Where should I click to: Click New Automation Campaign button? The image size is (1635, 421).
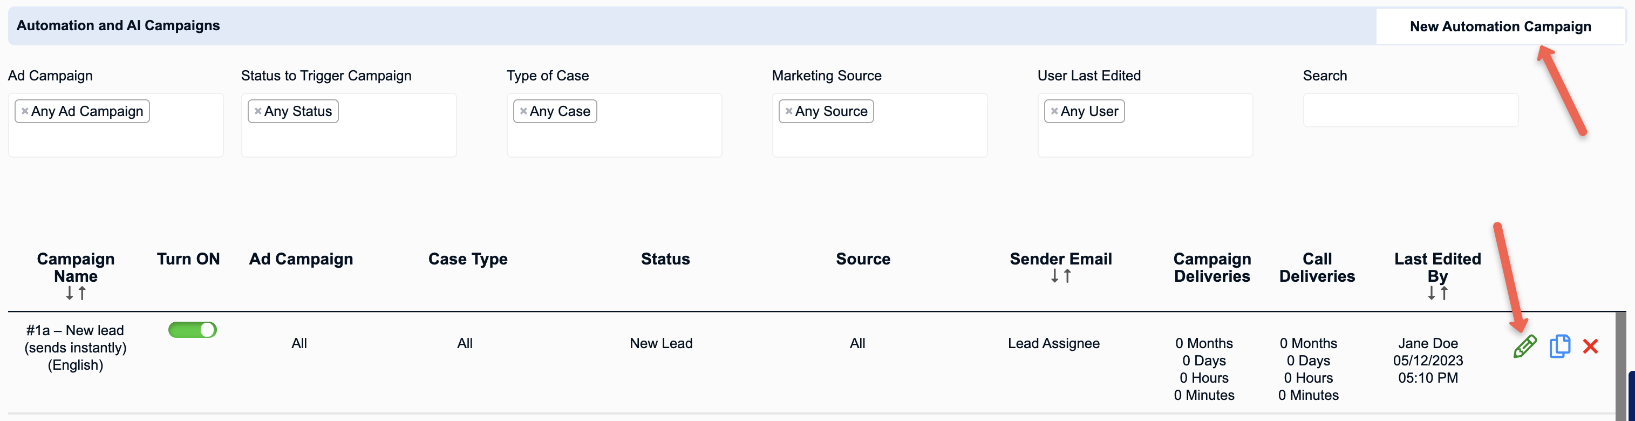click(x=1500, y=26)
